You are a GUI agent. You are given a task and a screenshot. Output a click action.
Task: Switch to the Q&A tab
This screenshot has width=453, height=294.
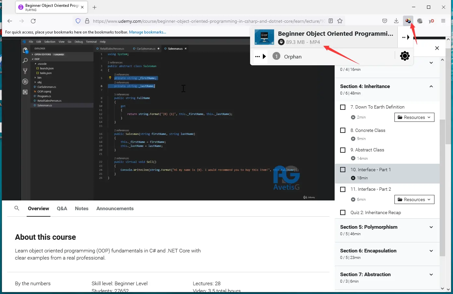pyautogui.click(x=62, y=209)
